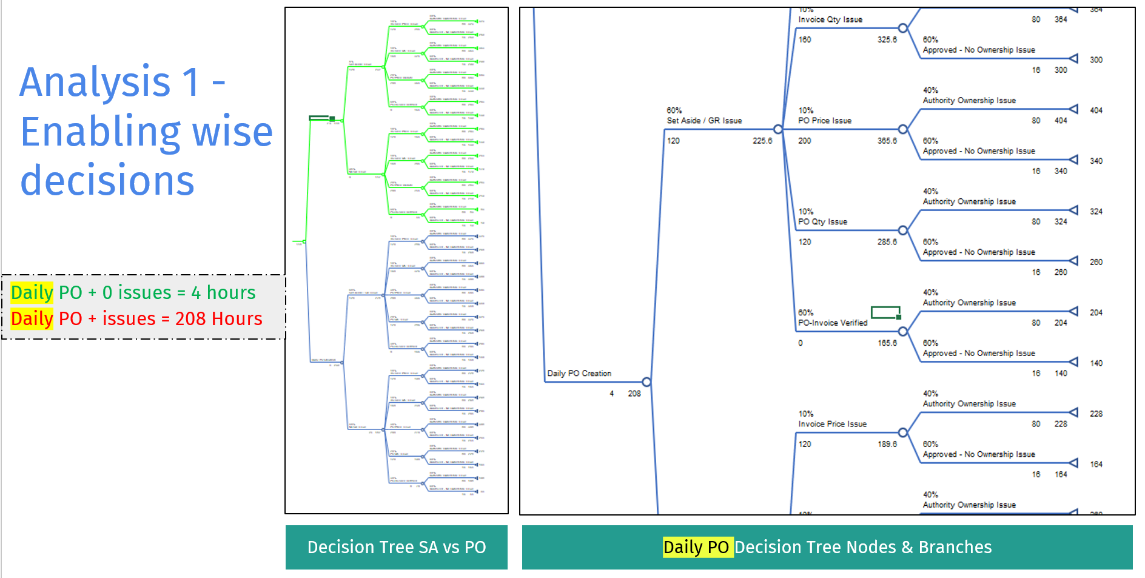This screenshot has width=1145, height=578.
Task: Click the 225.6 value under Set Aside / GR Issue
Action: coord(762,141)
